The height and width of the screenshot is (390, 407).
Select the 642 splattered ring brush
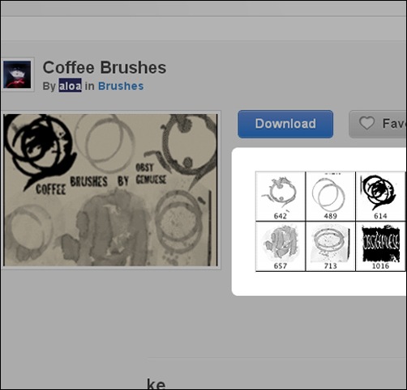pos(281,196)
